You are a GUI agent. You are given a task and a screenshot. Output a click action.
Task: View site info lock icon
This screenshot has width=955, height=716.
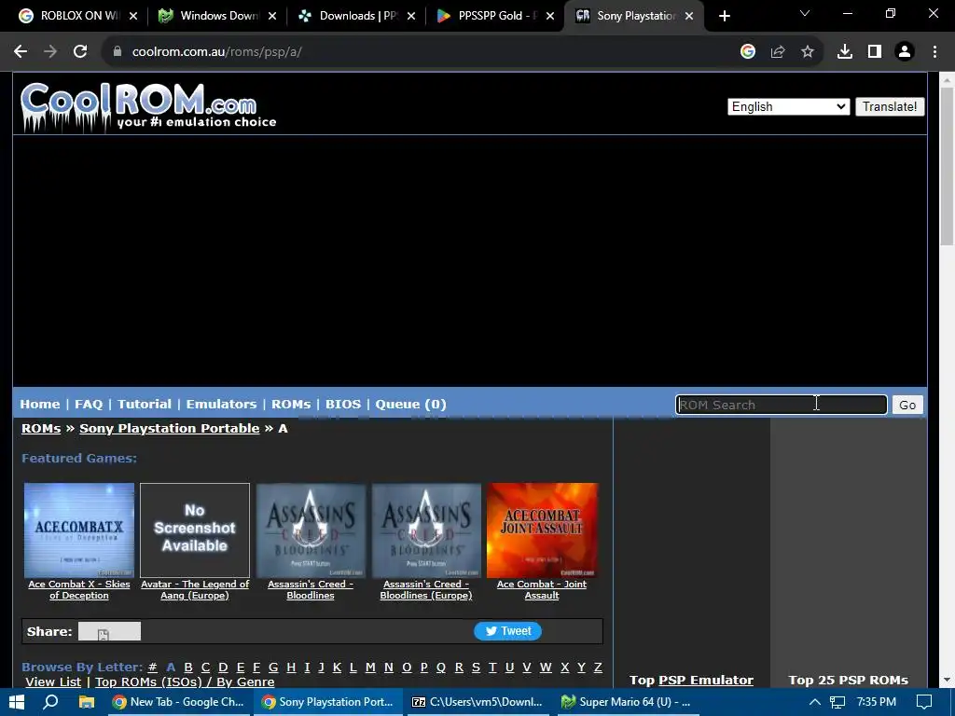tap(118, 52)
